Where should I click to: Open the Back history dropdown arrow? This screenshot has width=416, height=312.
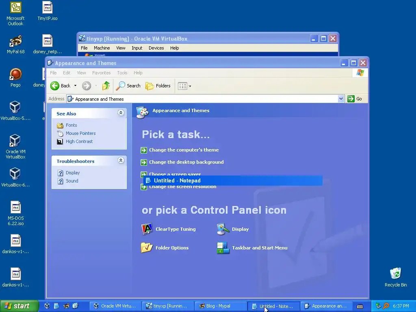click(75, 86)
